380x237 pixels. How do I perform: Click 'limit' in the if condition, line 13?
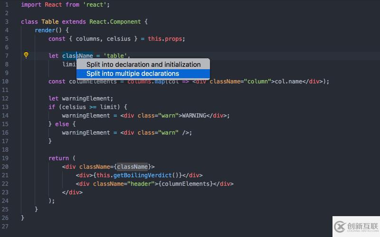tap(108, 107)
